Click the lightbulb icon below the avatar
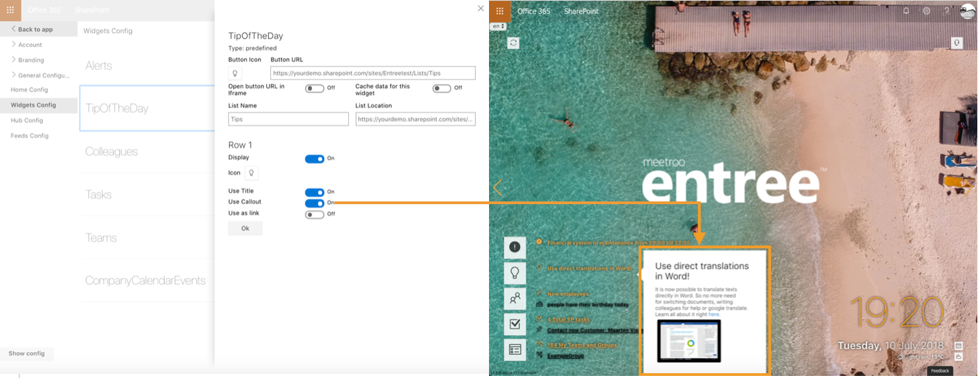 coord(957,43)
